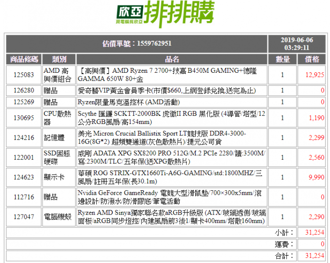
Task: Click the 記憶體 category cell
Action: pyautogui.click(x=59, y=138)
